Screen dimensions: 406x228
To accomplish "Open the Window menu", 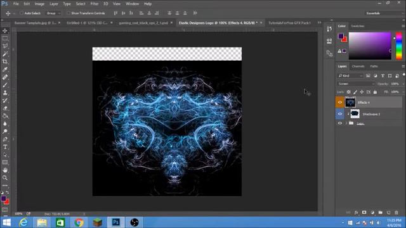I will pos(133,4).
